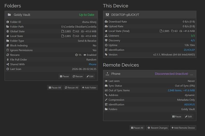Click the 2026-06-28 02:36:35 timestamp

84,69
